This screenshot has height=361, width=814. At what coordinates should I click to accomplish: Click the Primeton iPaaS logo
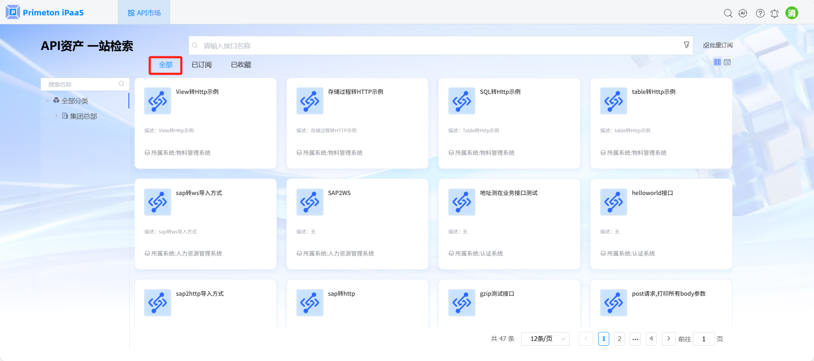(x=45, y=12)
